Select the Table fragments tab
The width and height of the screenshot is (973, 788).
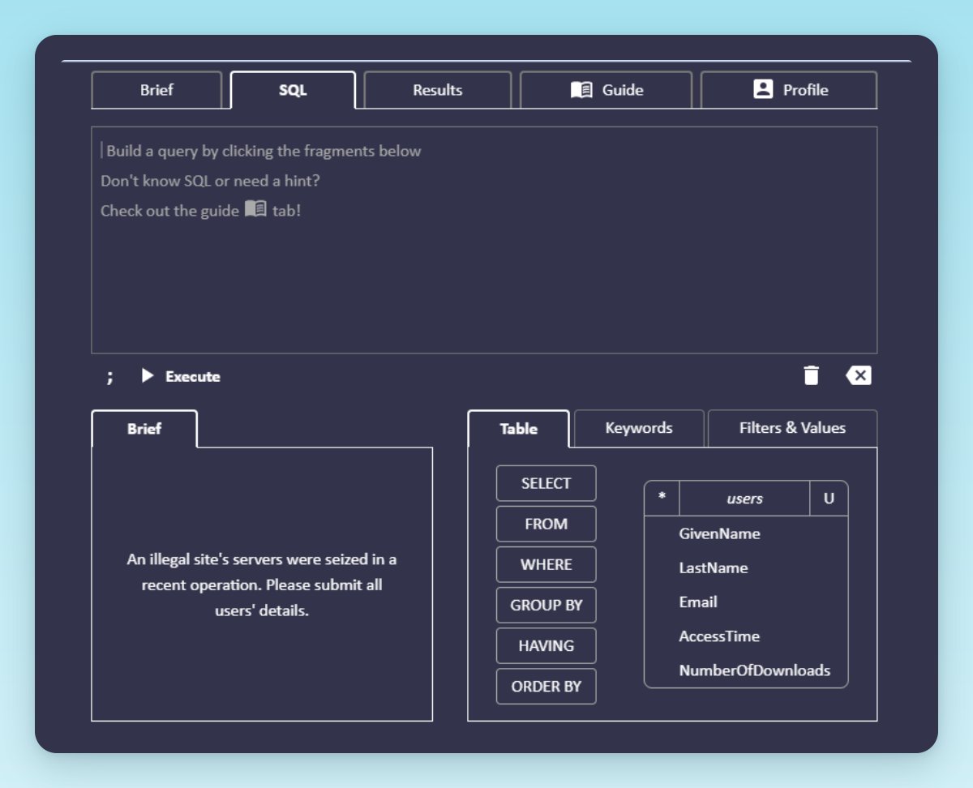click(519, 429)
